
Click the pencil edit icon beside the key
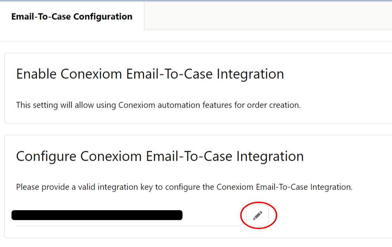click(x=258, y=215)
